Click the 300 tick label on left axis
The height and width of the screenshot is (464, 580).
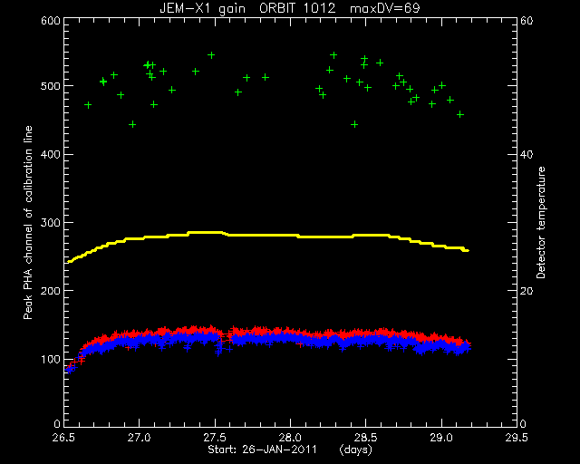point(51,222)
